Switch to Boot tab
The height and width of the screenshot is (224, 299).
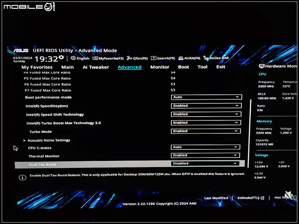click(184, 67)
